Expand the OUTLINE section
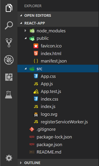This screenshot has height=166, width=99. coord(21,163)
